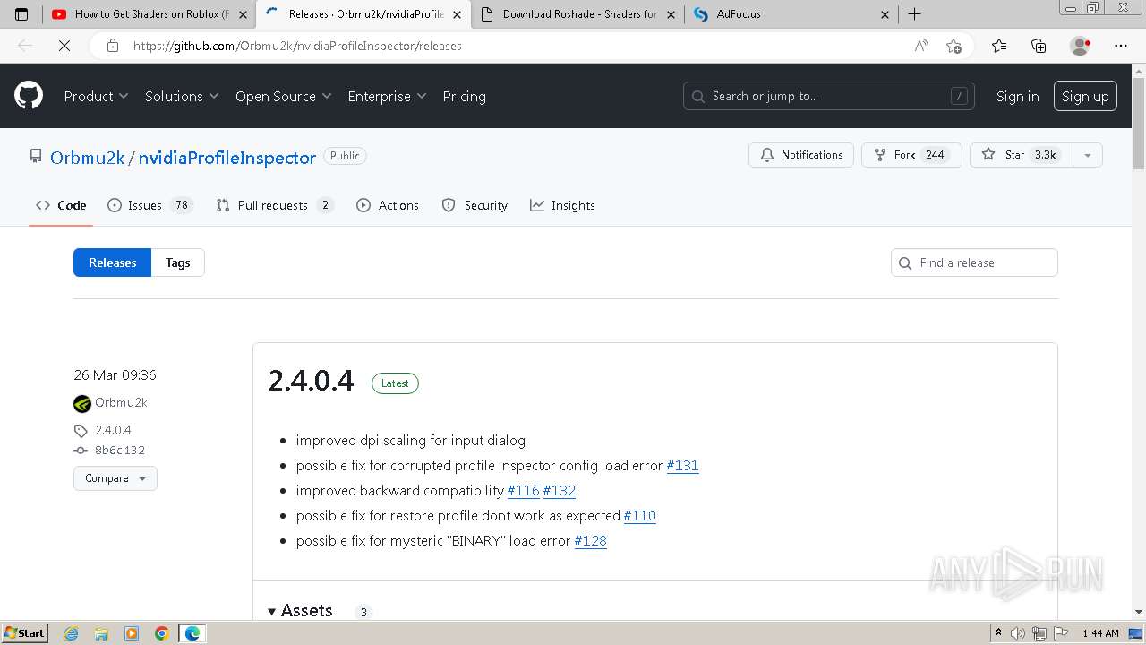Open commit 8b6c132 link
The image size is (1146, 645).
point(119,451)
